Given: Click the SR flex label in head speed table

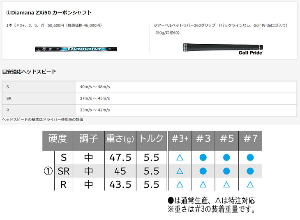Looking at the screenshot, I should pos(9,98).
